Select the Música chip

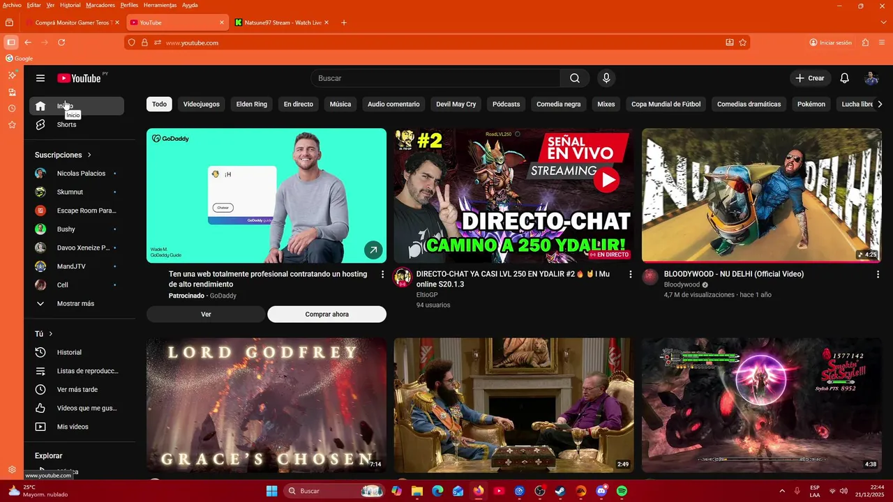[340, 104]
